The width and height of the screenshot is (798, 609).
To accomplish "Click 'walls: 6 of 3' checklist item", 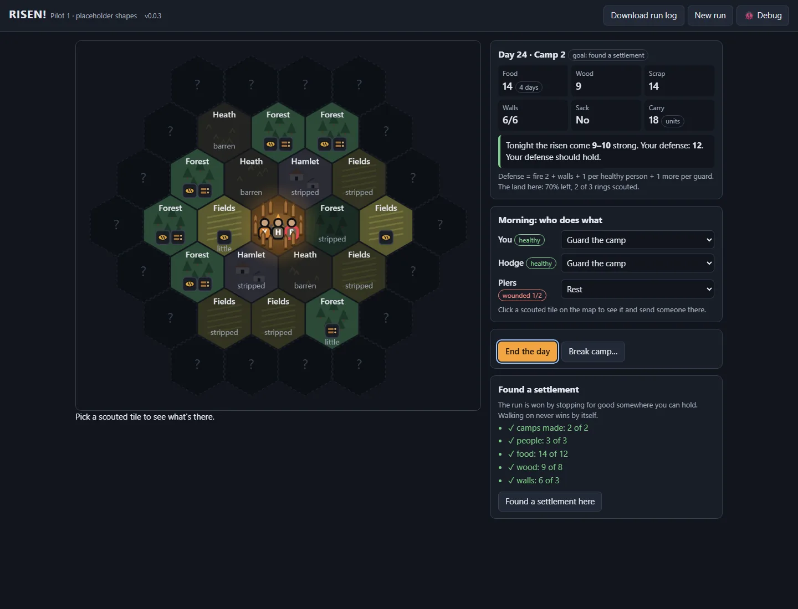I will pos(534,481).
